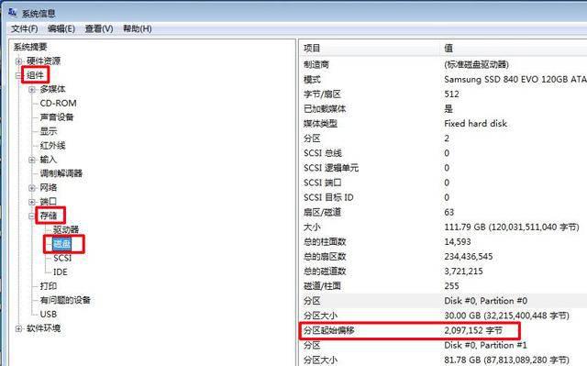Select USB in the tree
The height and width of the screenshot is (366, 587).
[x=49, y=315]
